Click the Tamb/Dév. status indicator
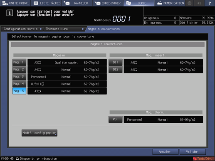Image resolution: width=215 pixels, height=161 pixels. click(x=203, y=159)
